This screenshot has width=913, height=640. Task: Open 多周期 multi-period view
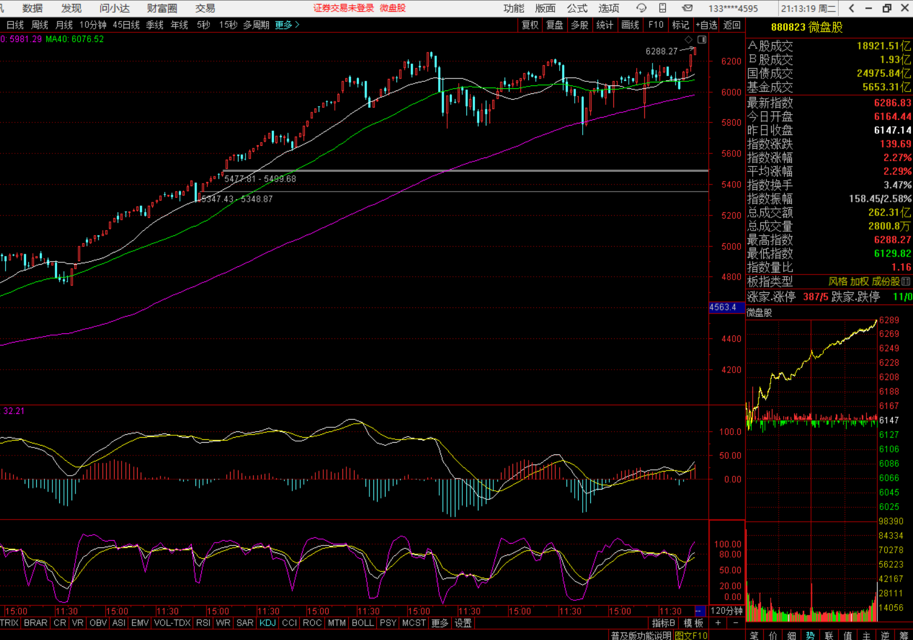[x=256, y=25]
